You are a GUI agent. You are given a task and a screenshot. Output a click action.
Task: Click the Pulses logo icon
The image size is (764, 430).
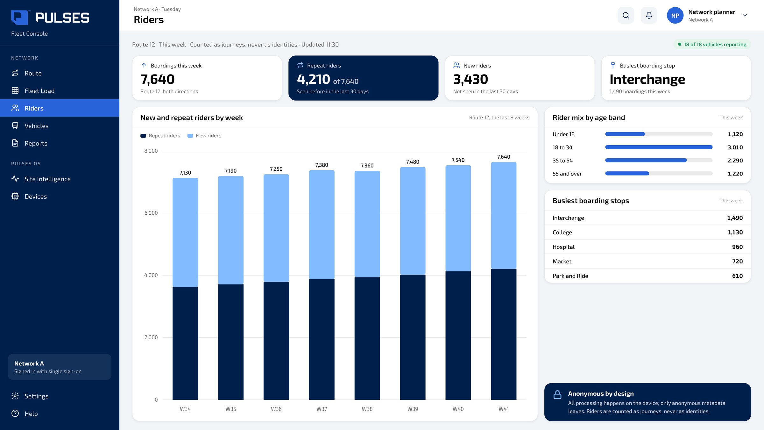coord(19,17)
